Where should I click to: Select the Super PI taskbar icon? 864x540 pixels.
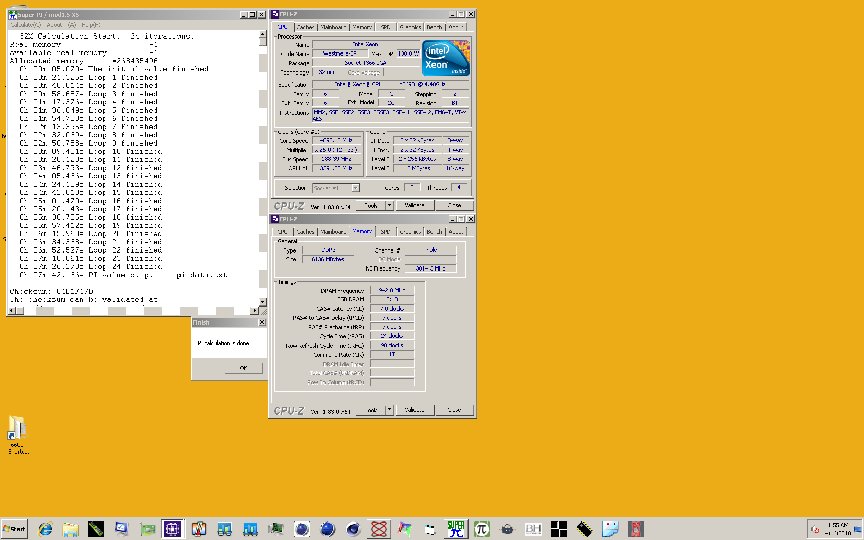456,529
